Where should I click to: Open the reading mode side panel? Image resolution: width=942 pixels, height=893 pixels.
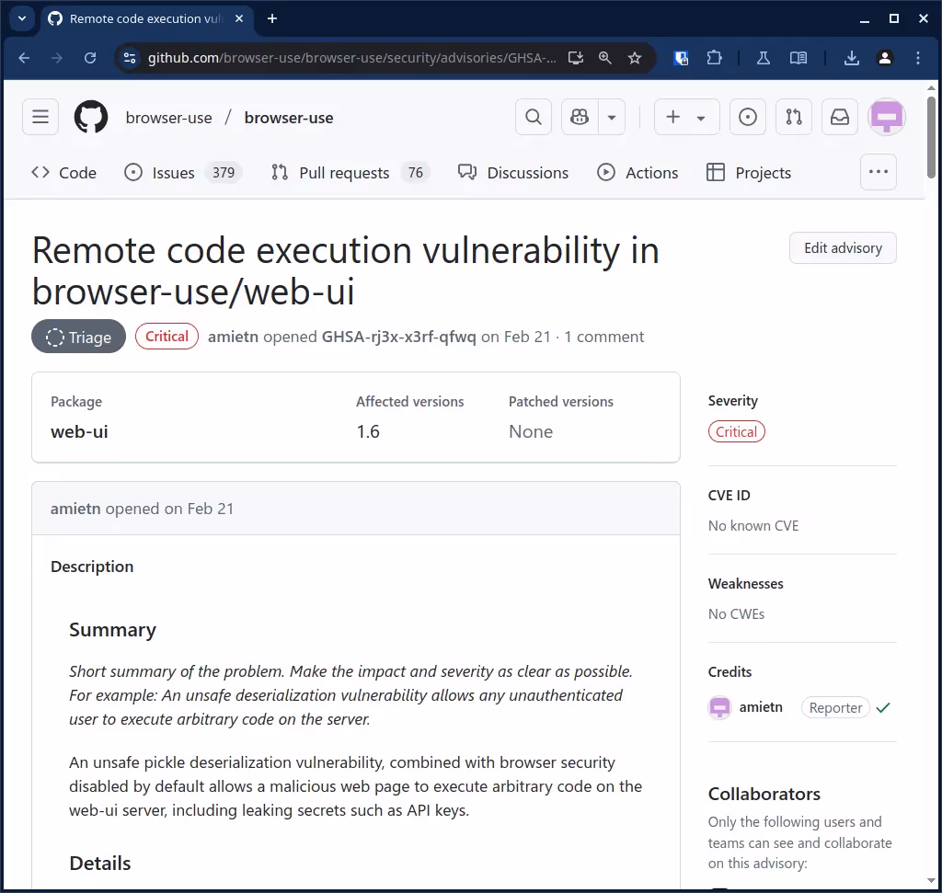coord(798,58)
